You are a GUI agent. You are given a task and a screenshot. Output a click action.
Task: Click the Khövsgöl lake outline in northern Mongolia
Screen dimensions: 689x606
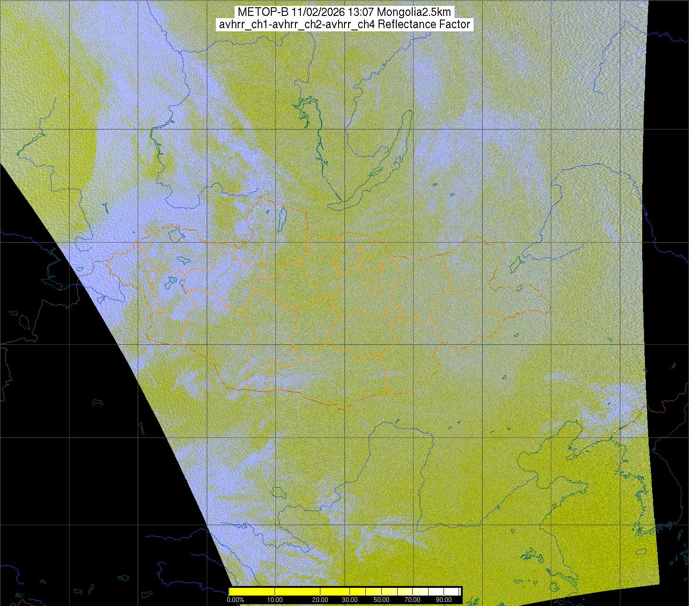point(282,218)
